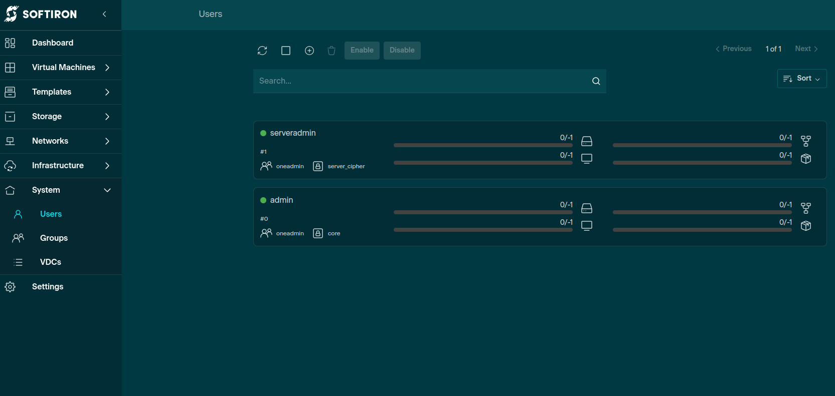This screenshot has height=396, width=835.
Task: Collapse the sidebar with the arrow icon
Action: point(104,14)
